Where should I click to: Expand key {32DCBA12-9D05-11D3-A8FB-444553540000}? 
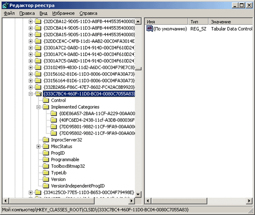pos(31,21)
